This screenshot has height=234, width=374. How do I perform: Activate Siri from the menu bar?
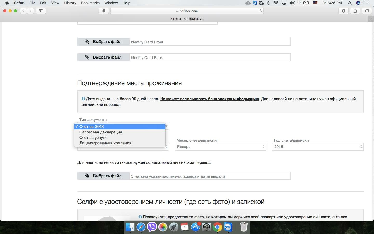(x=358, y=3)
